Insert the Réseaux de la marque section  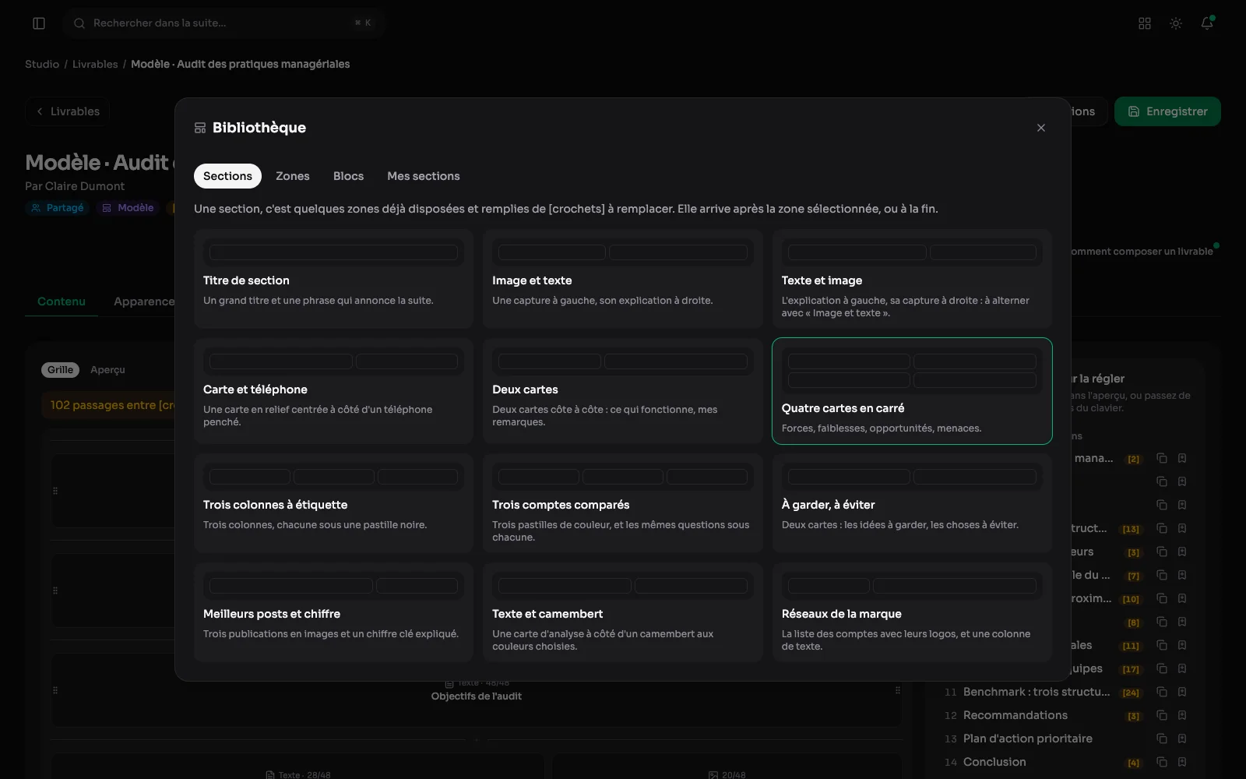(x=912, y=612)
